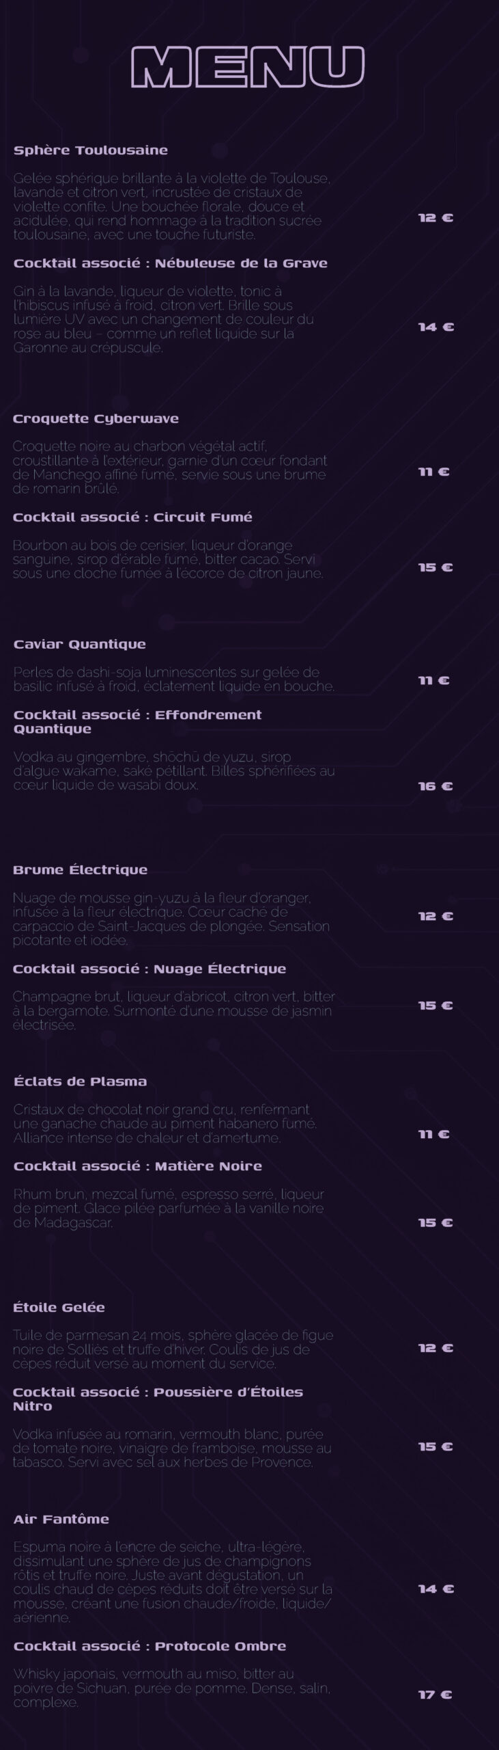
Task: Click the Nuage Électrique cocktail heading
Action: point(149,969)
